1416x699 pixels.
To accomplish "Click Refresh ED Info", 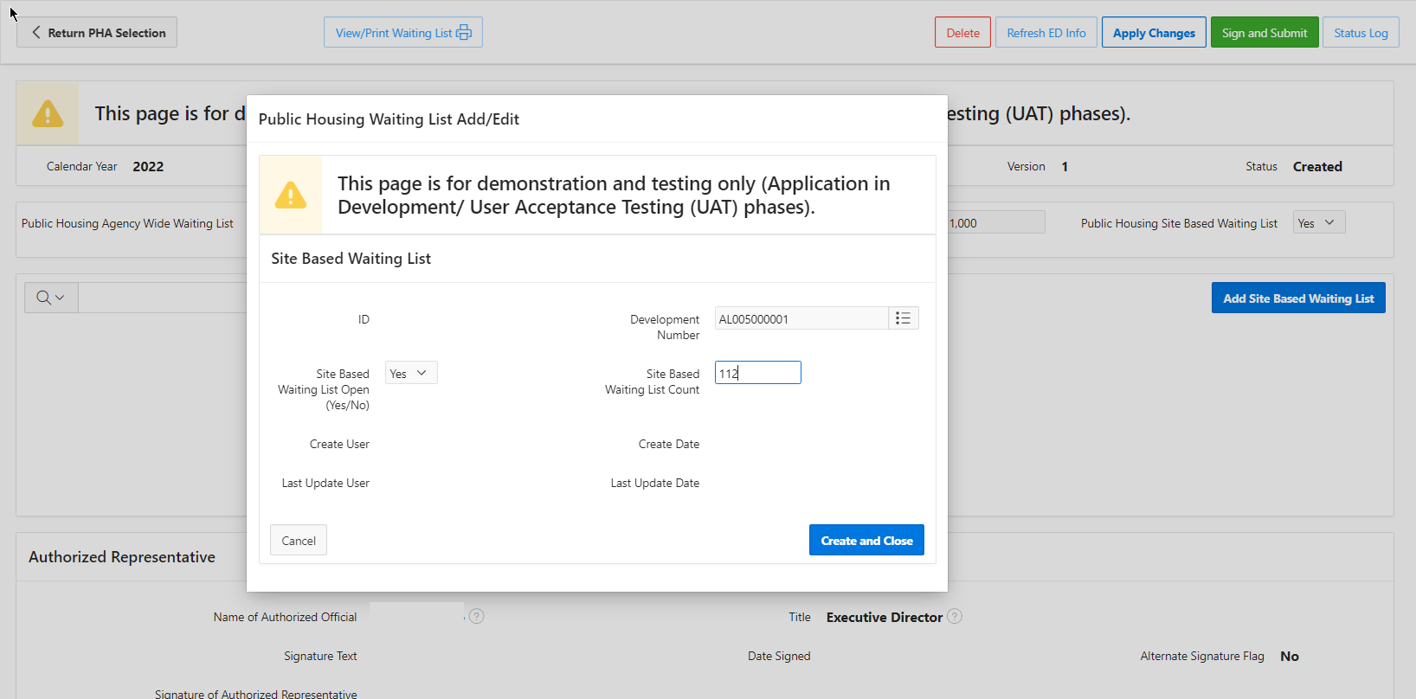I will coord(1046,33).
